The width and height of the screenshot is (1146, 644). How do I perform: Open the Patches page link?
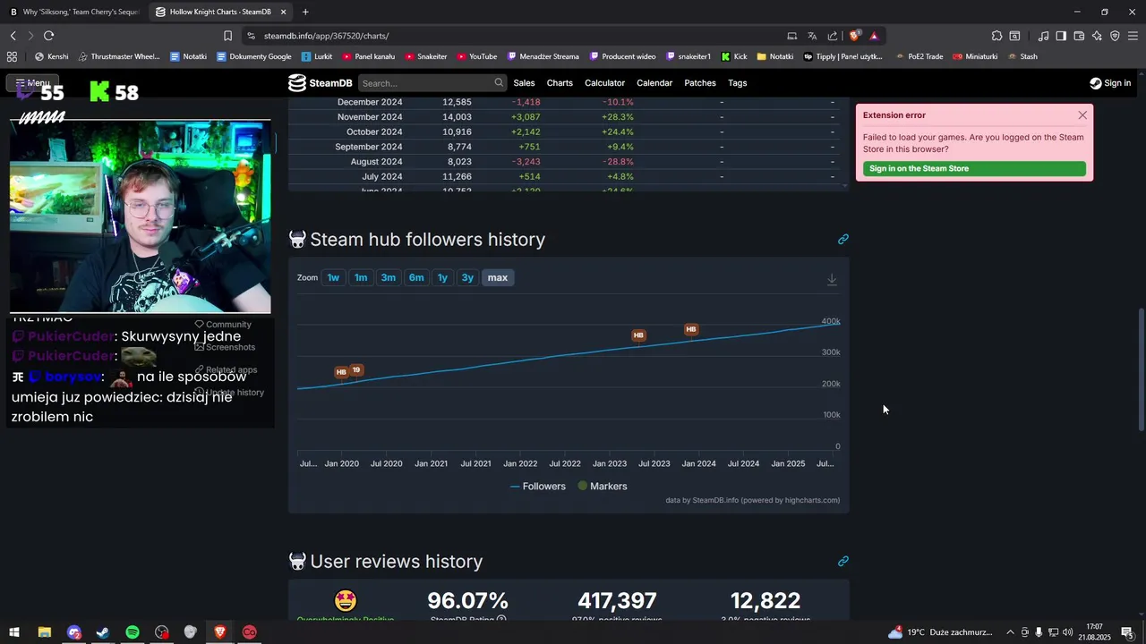tap(700, 83)
